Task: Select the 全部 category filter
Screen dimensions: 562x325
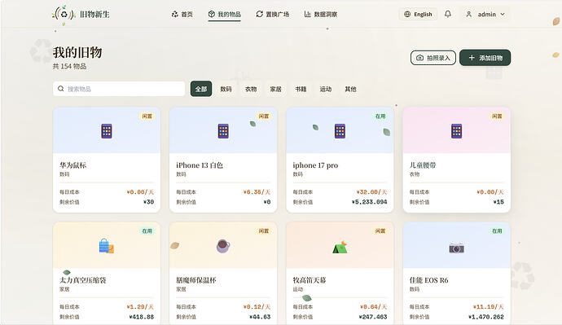Action: [x=201, y=89]
